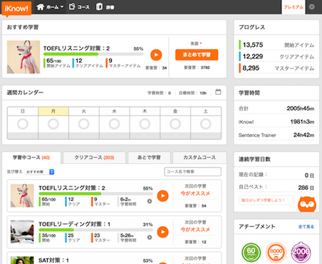Click the 合計 2005h45m value
The width and height of the screenshot is (322, 264).
pyautogui.click(x=301, y=108)
